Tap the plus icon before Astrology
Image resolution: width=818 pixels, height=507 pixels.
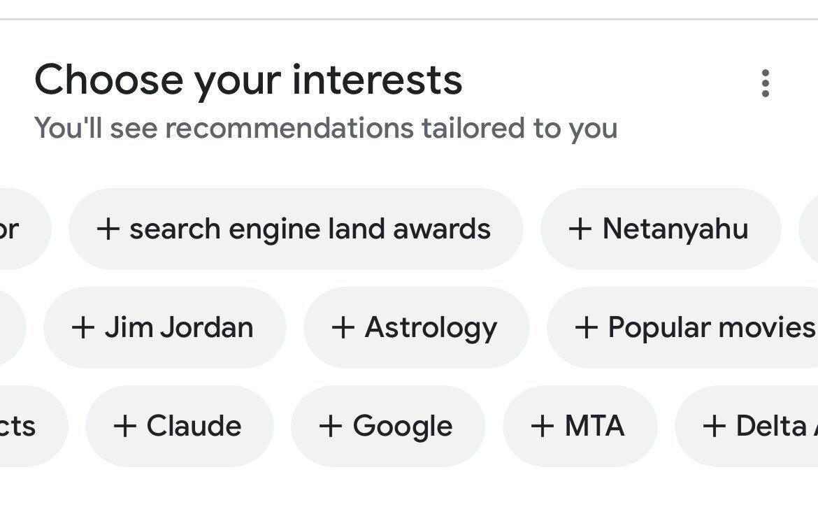[343, 327]
